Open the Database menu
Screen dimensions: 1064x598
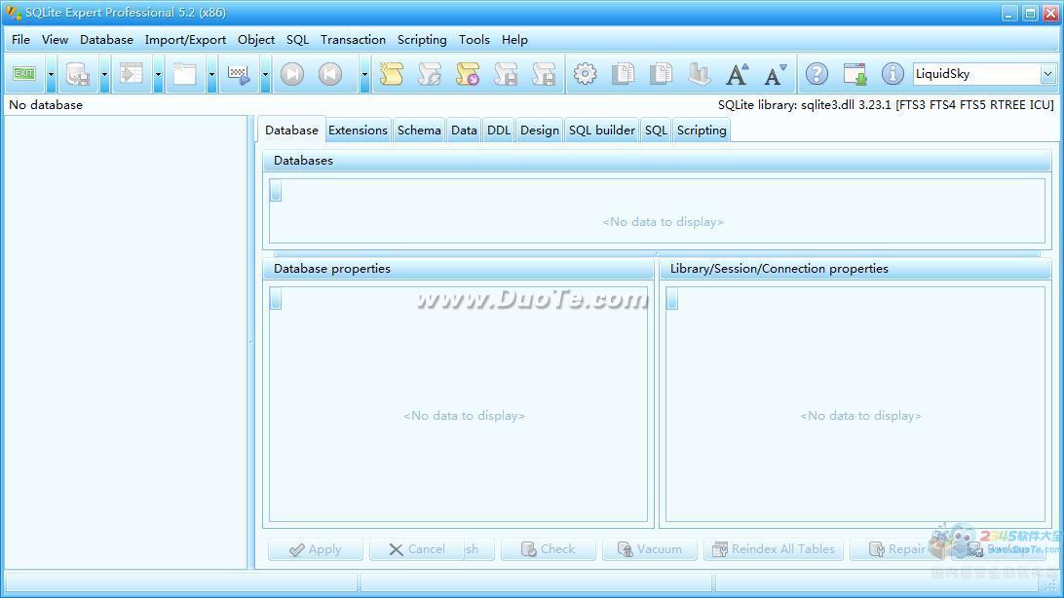click(106, 39)
